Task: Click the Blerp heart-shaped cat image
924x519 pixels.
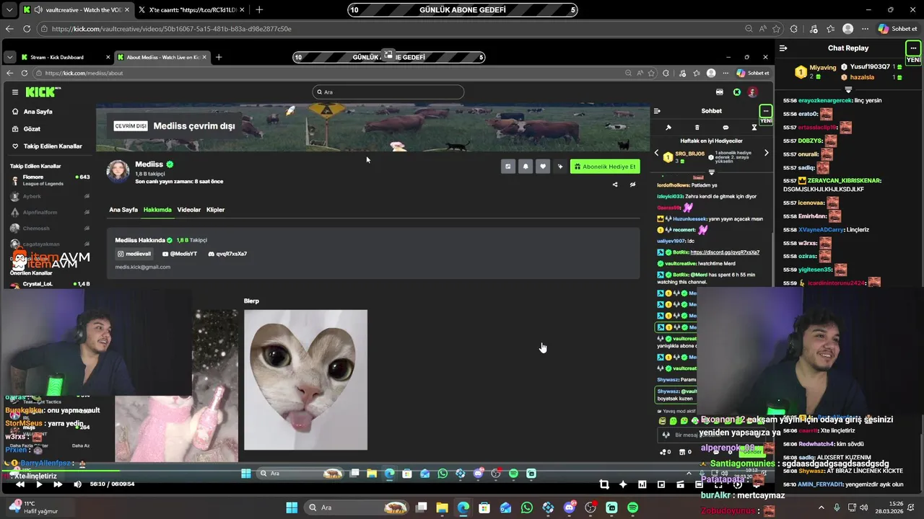Action: tap(305, 380)
